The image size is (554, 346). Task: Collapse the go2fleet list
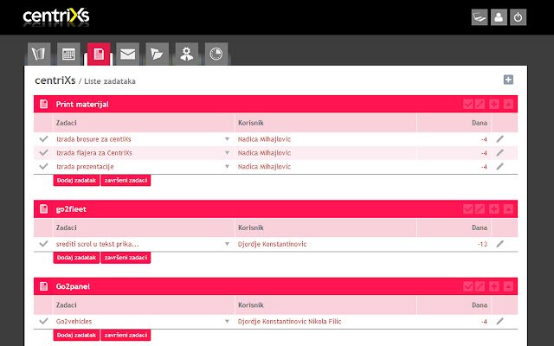pos(508,208)
